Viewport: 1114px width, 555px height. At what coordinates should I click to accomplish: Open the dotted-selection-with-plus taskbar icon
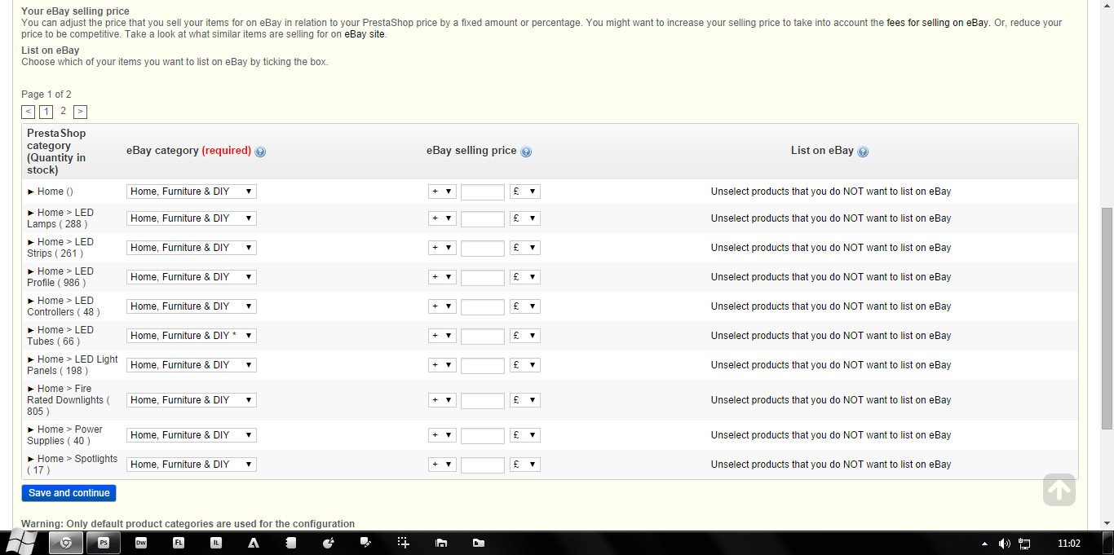click(x=403, y=543)
